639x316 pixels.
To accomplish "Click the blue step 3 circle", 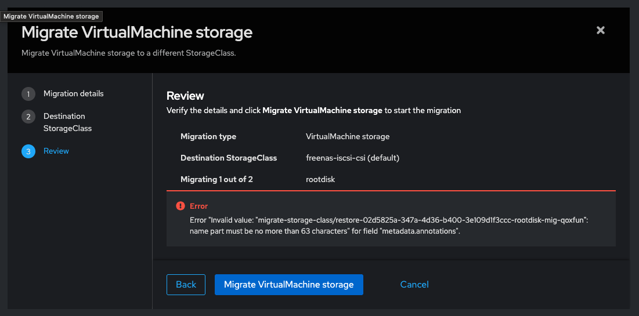I will 28,151.
